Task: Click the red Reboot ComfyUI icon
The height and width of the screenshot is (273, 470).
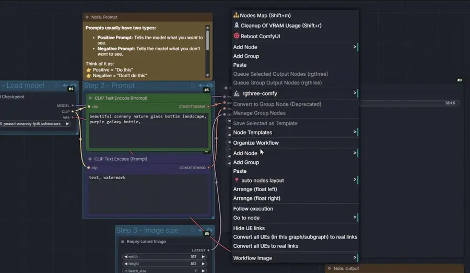Action: pyautogui.click(x=237, y=36)
